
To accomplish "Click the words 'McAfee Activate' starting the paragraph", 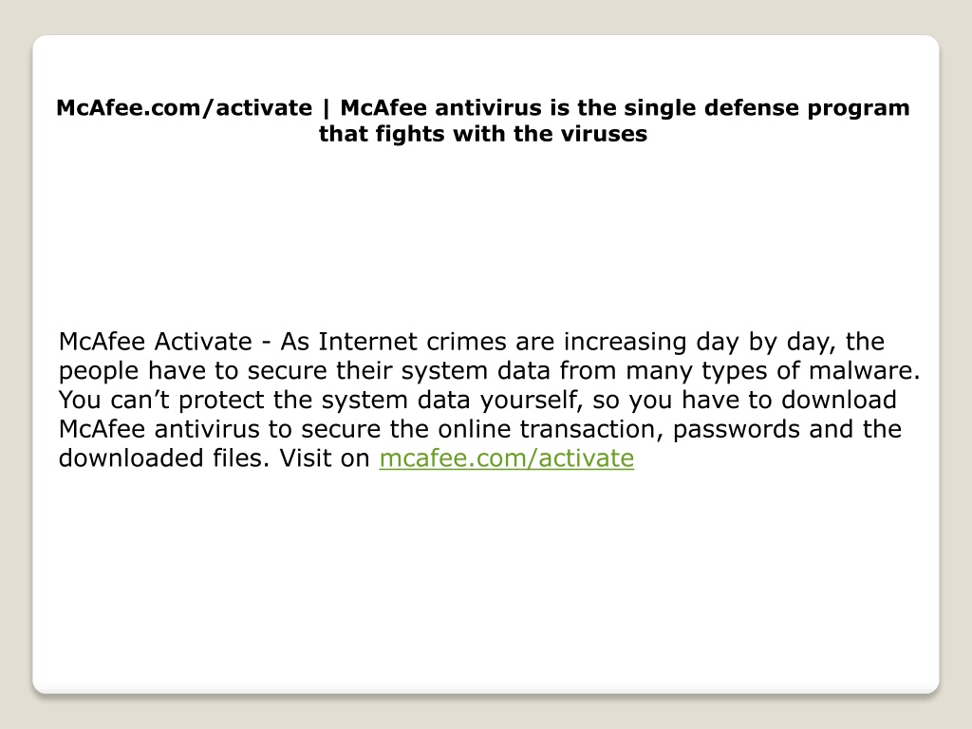I will tap(156, 342).
